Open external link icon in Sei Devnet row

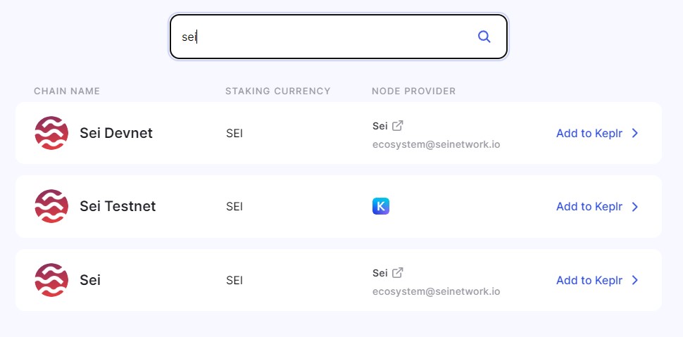397,126
